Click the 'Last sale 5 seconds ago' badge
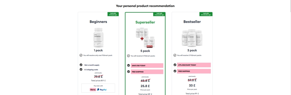291x95 pixels. (x=160, y=14)
